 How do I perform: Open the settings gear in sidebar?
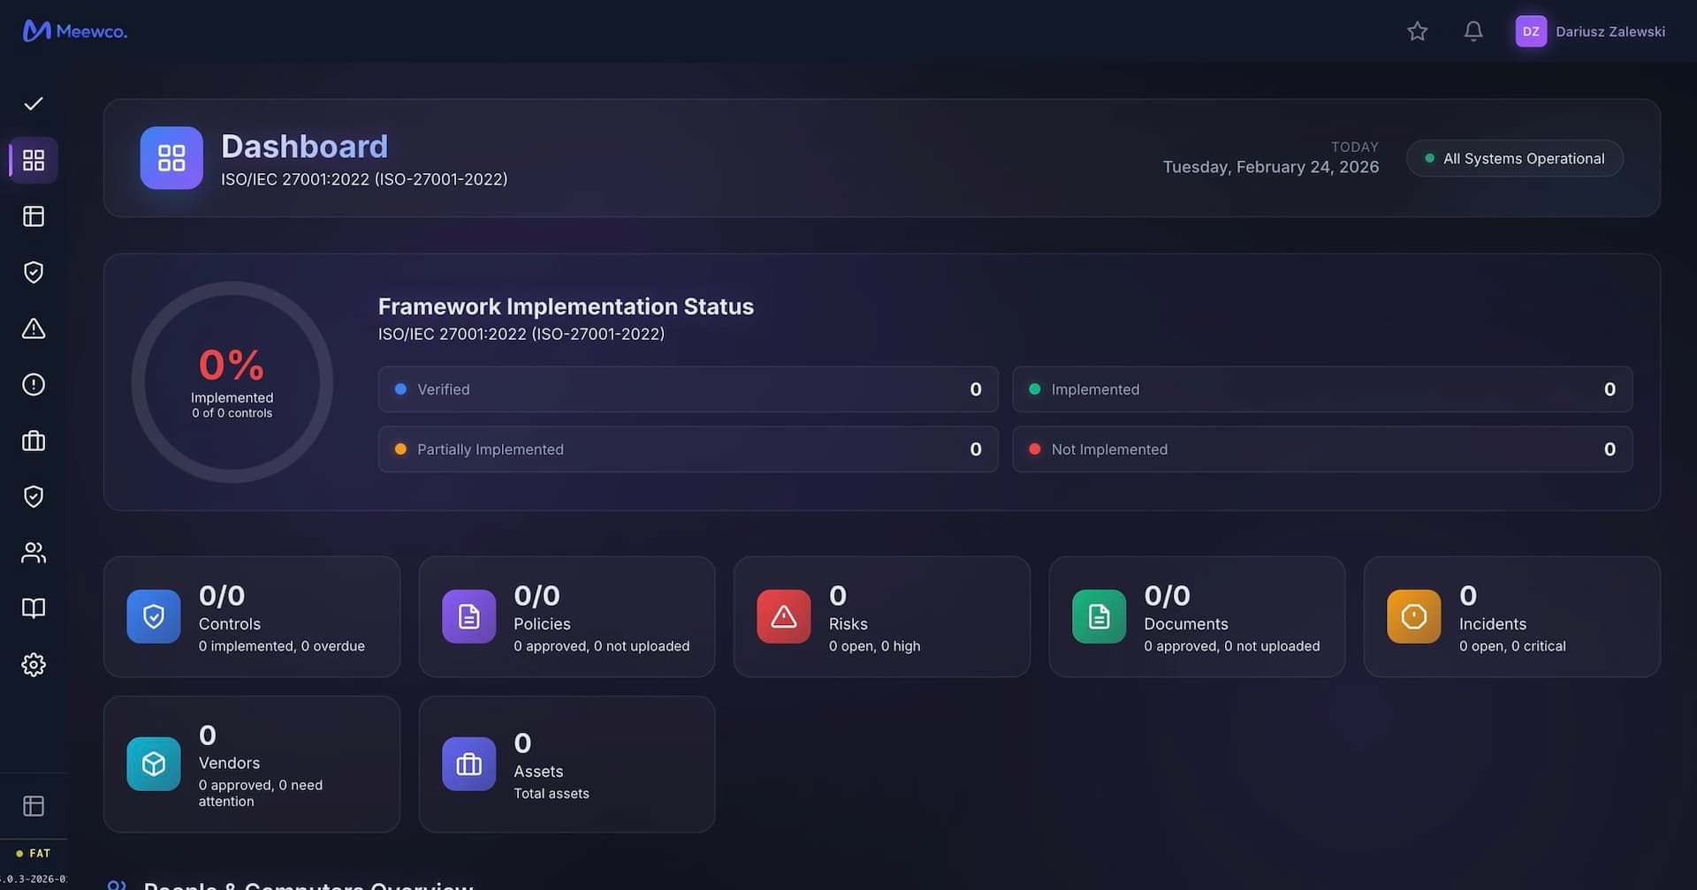point(34,665)
